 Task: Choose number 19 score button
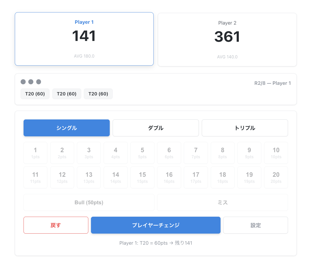tap(249, 177)
